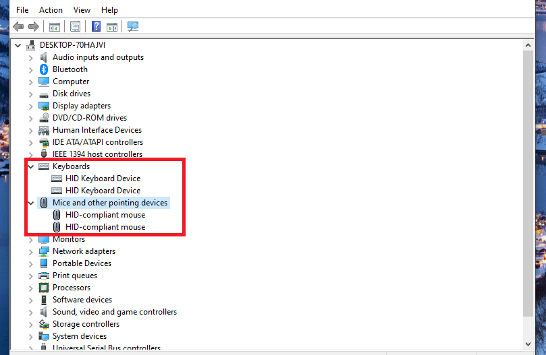Click Show/Hide Console Tree toolbar icon
Viewport: 546px width, 355px height.
point(54,27)
